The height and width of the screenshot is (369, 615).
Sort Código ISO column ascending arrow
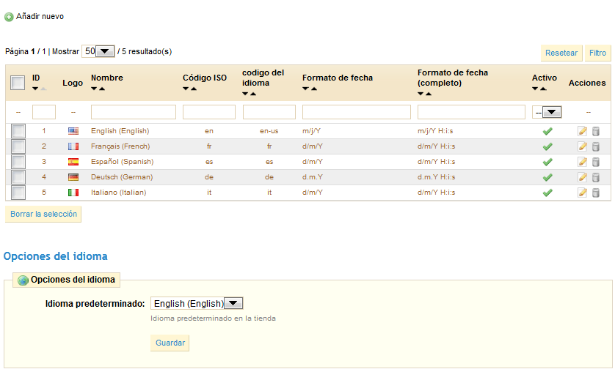point(194,89)
